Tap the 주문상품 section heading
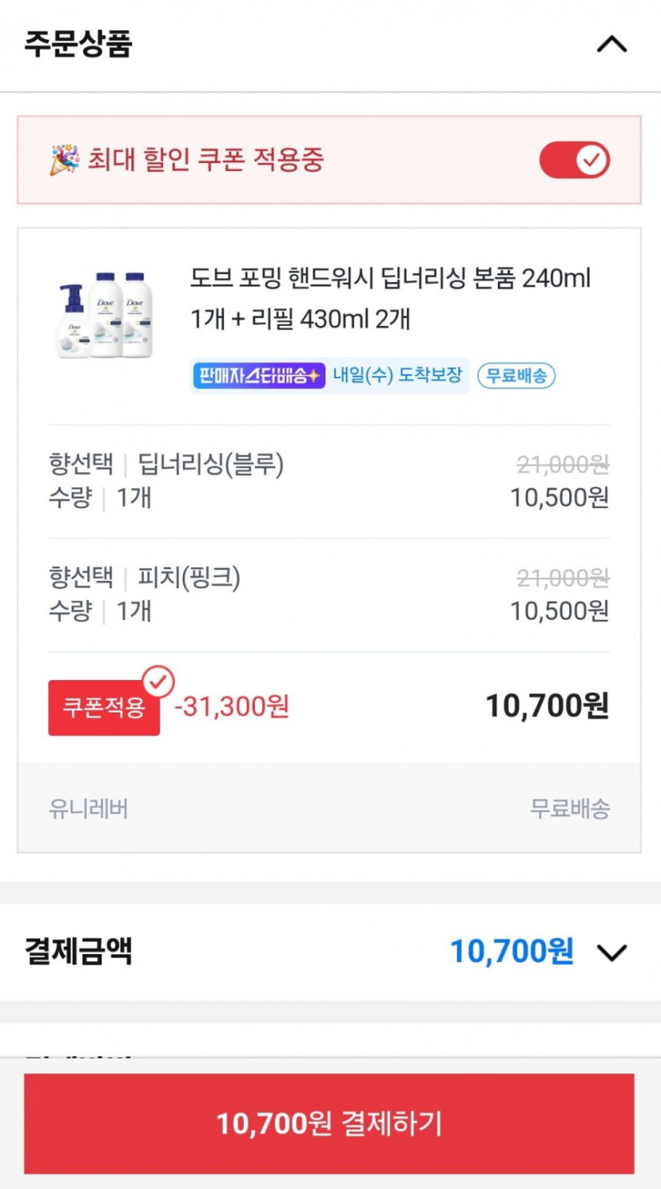This screenshot has height=1189, width=661. click(x=78, y=44)
